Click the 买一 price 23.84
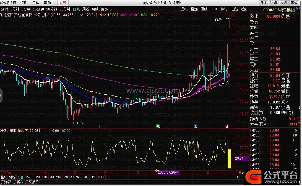Screen dimensions: 302x186 pyautogui.click(x=275, y=49)
